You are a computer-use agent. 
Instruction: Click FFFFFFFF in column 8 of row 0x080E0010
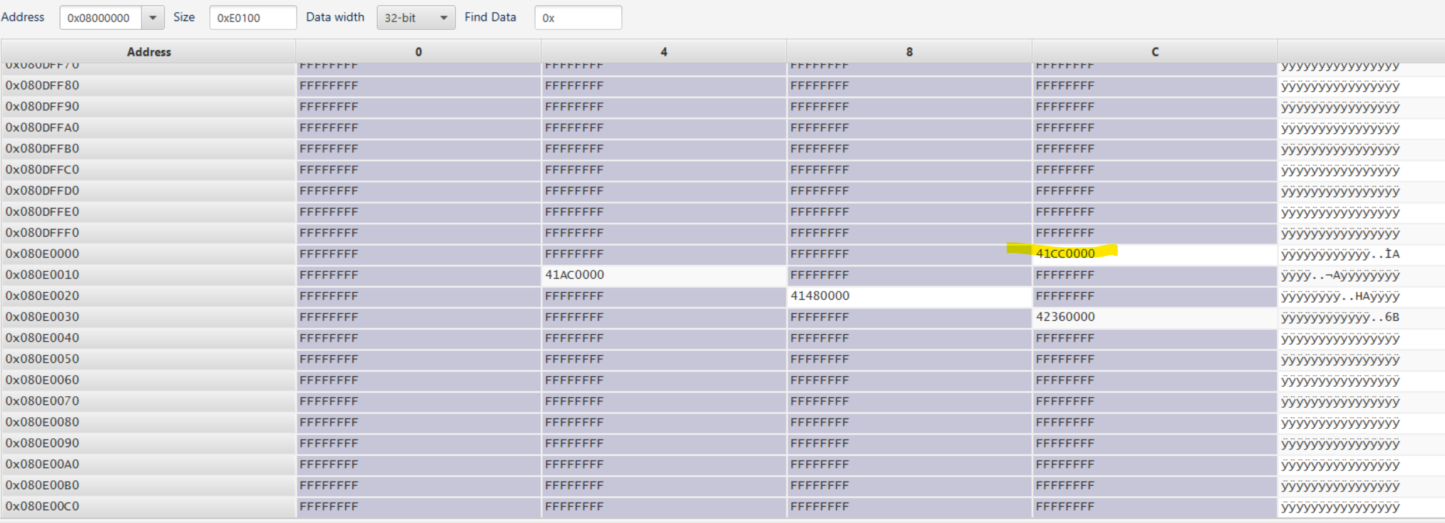[819, 275]
